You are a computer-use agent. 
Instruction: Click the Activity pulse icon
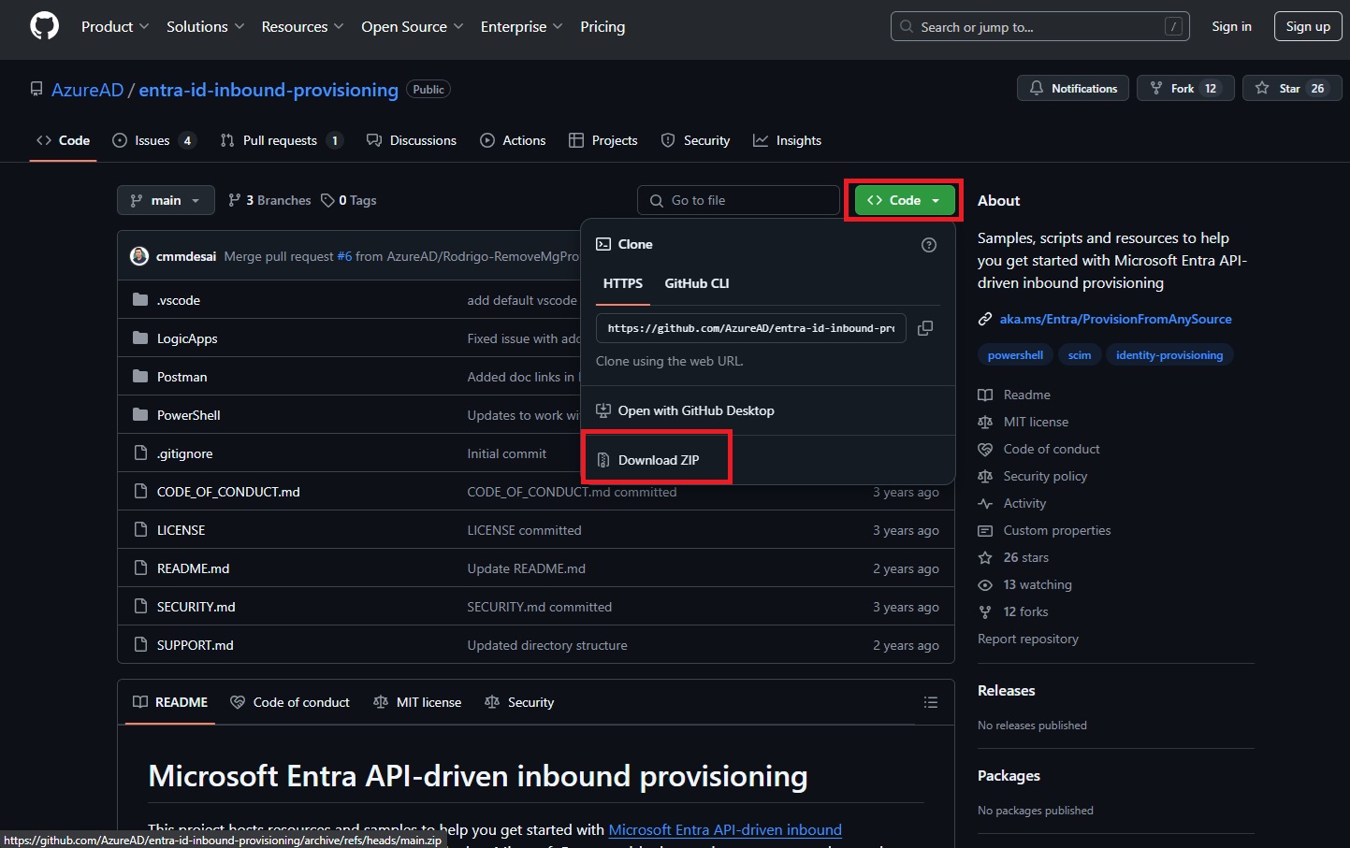point(985,503)
